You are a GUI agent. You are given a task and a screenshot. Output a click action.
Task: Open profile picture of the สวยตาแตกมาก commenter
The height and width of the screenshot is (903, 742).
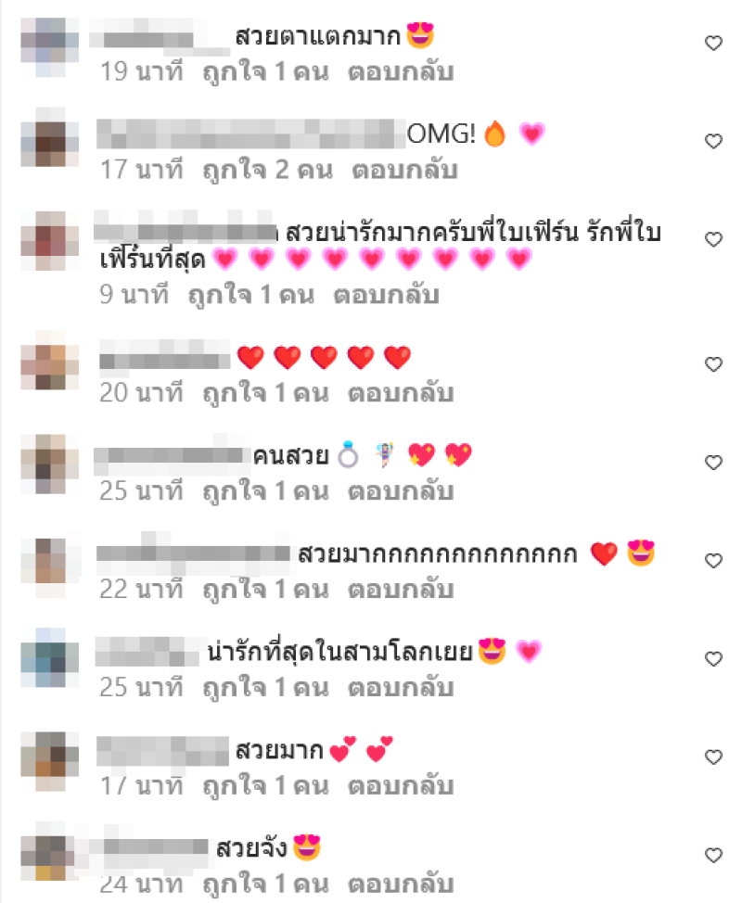tap(50, 47)
